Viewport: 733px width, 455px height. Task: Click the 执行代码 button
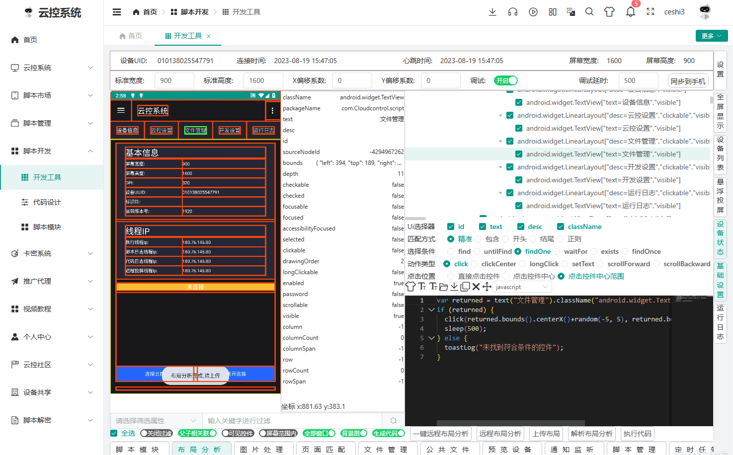click(638, 434)
